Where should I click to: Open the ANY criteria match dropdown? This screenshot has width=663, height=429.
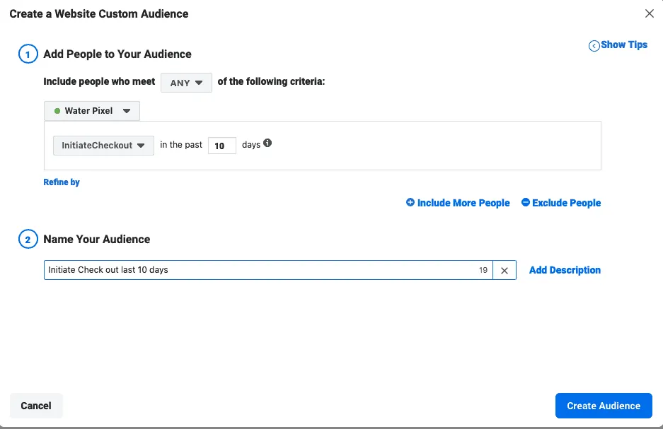point(186,83)
